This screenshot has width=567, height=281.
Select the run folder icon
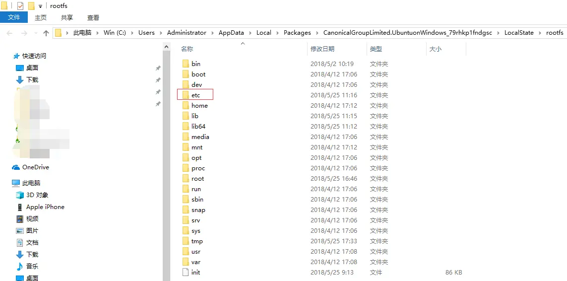(186, 189)
